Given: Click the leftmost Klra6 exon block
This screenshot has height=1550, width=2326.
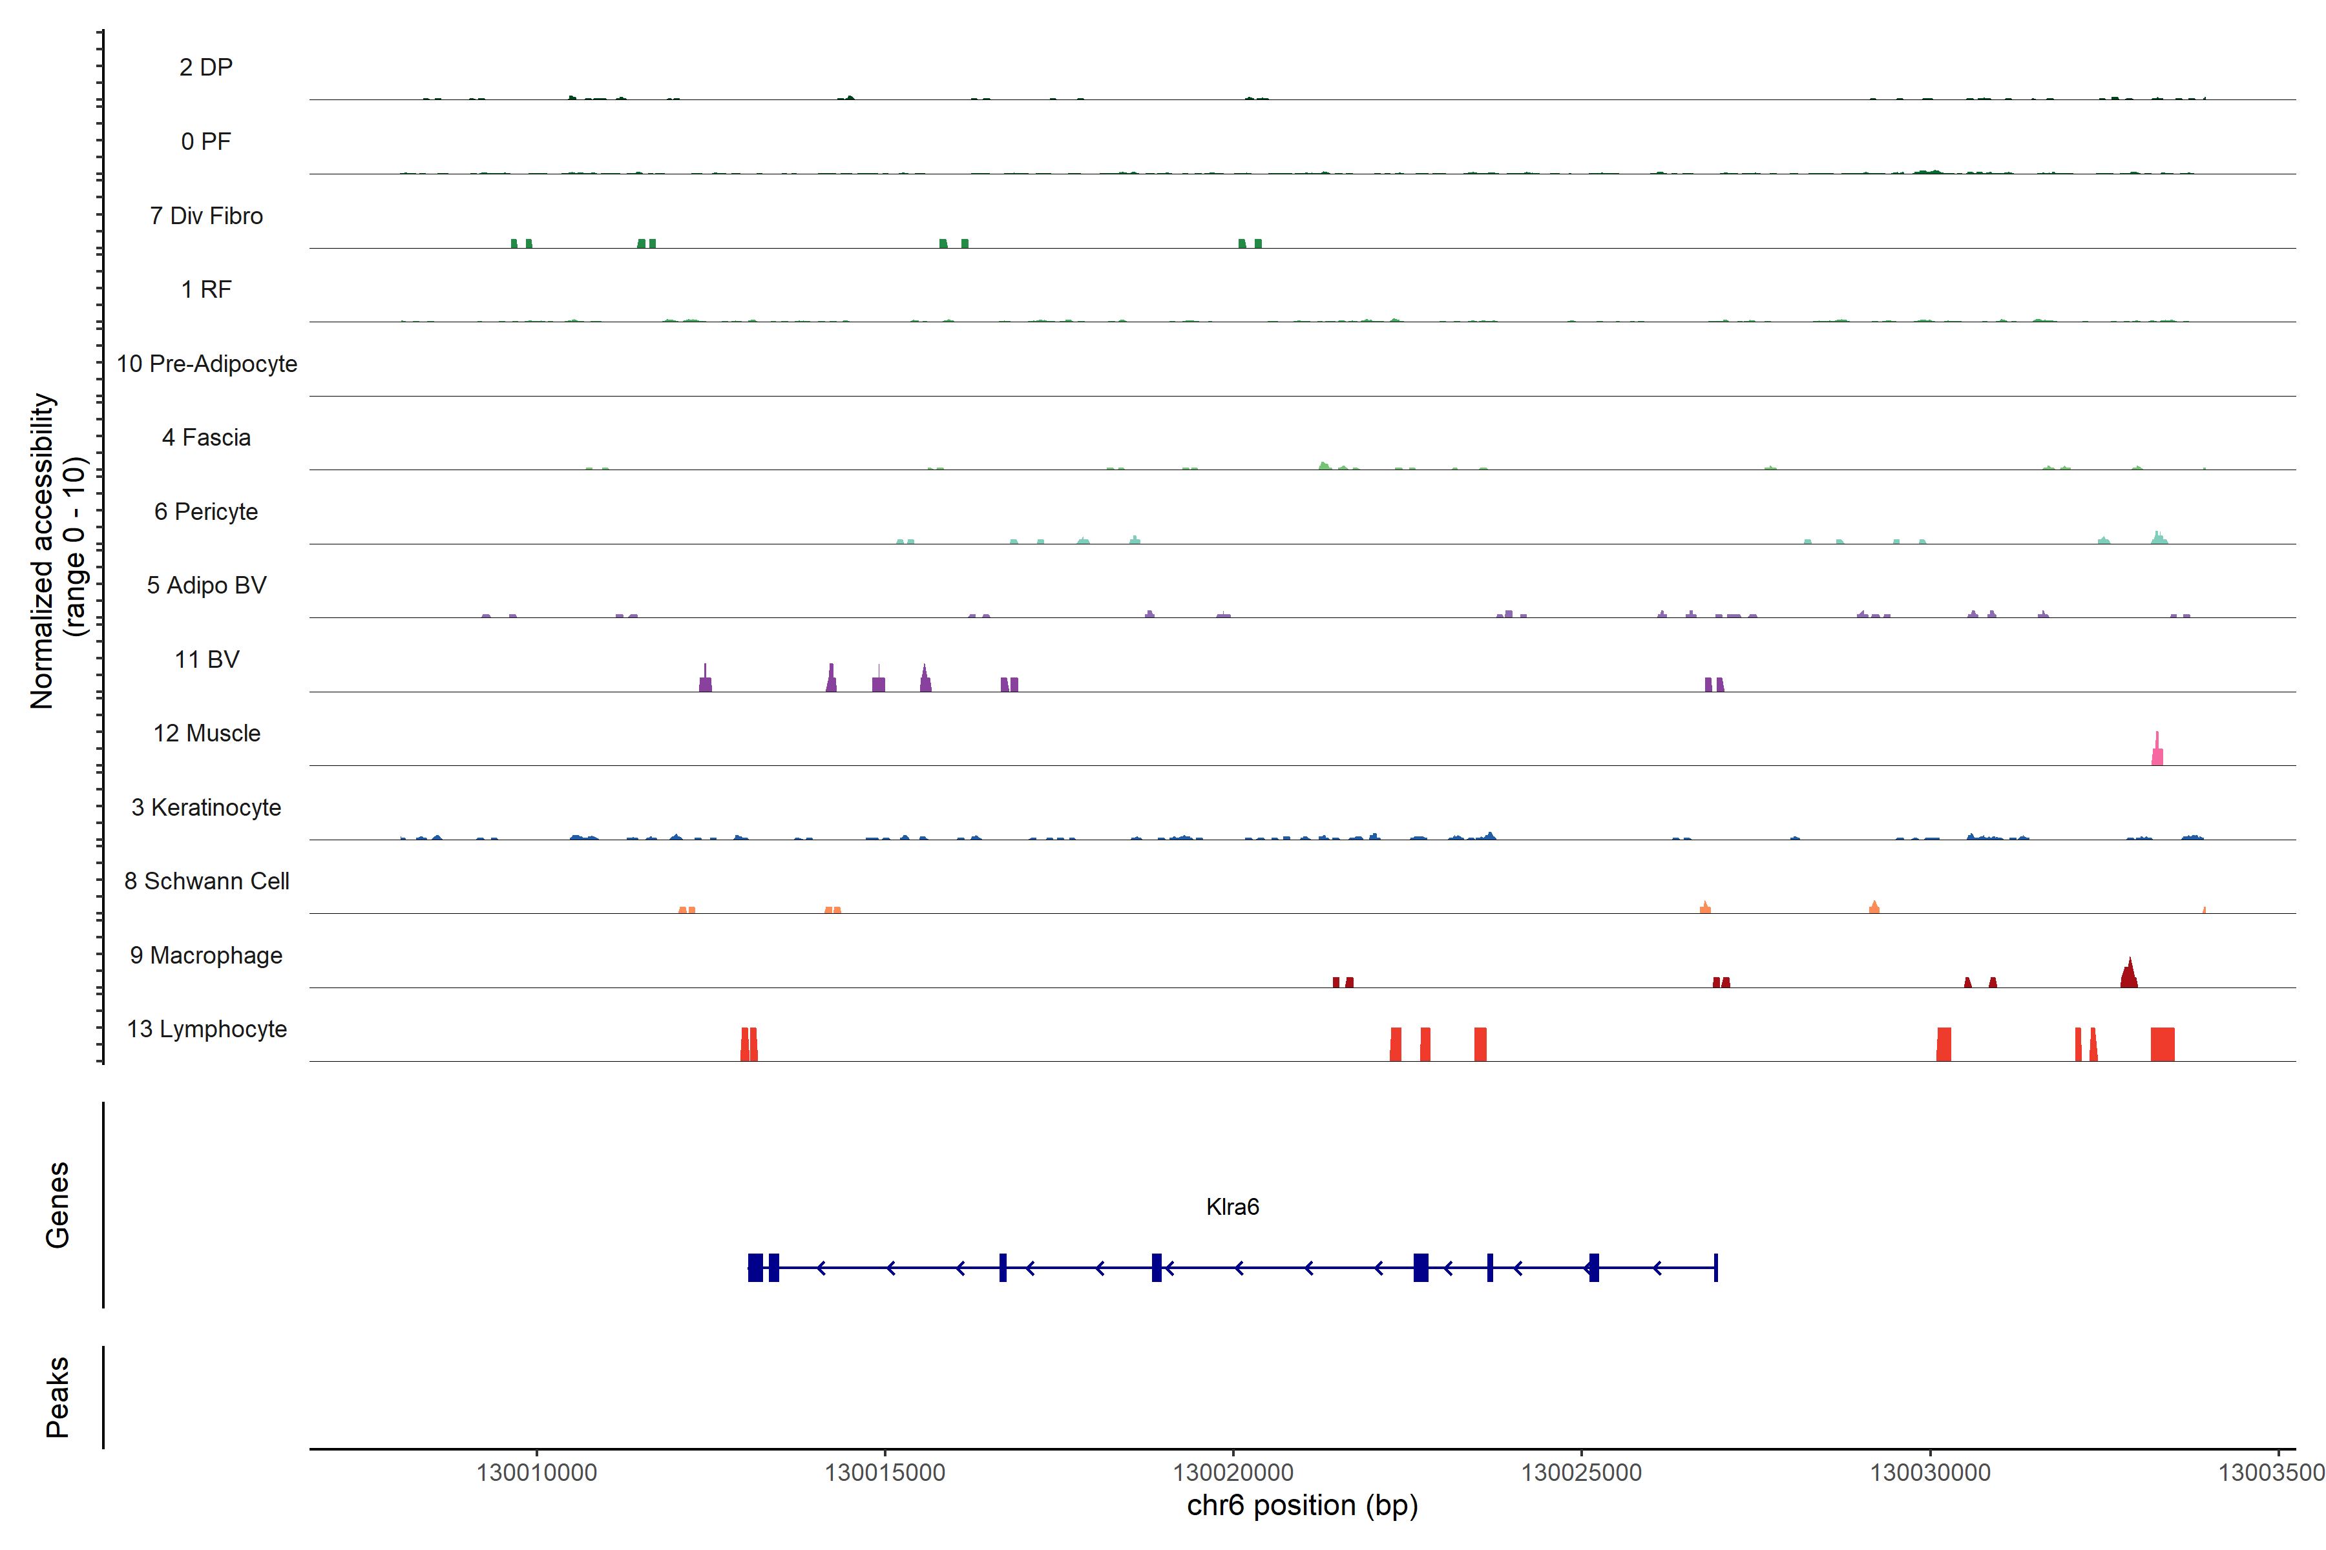Looking at the screenshot, I should (x=755, y=1267).
